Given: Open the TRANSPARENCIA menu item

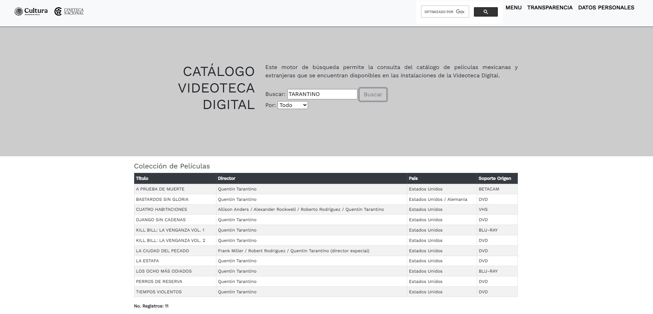Looking at the screenshot, I should coord(550,8).
